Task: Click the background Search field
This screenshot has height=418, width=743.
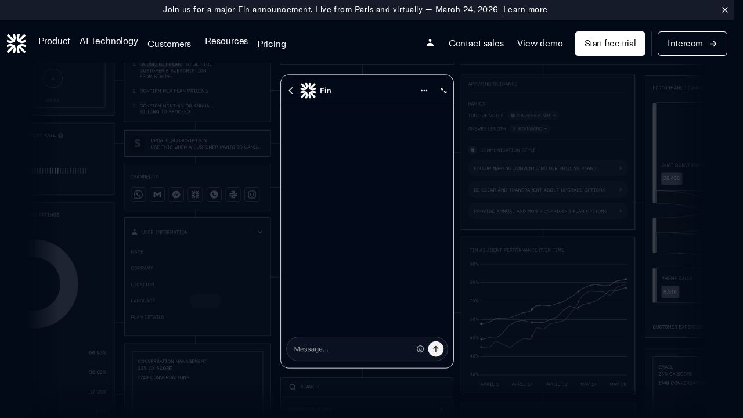Action: pos(367,387)
